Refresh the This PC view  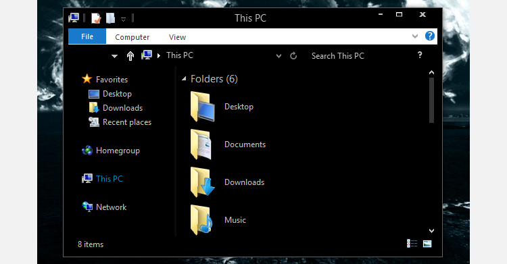(x=293, y=56)
